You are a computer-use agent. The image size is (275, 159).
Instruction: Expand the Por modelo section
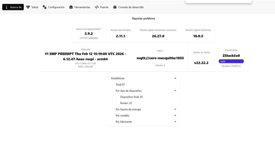click(175, 115)
